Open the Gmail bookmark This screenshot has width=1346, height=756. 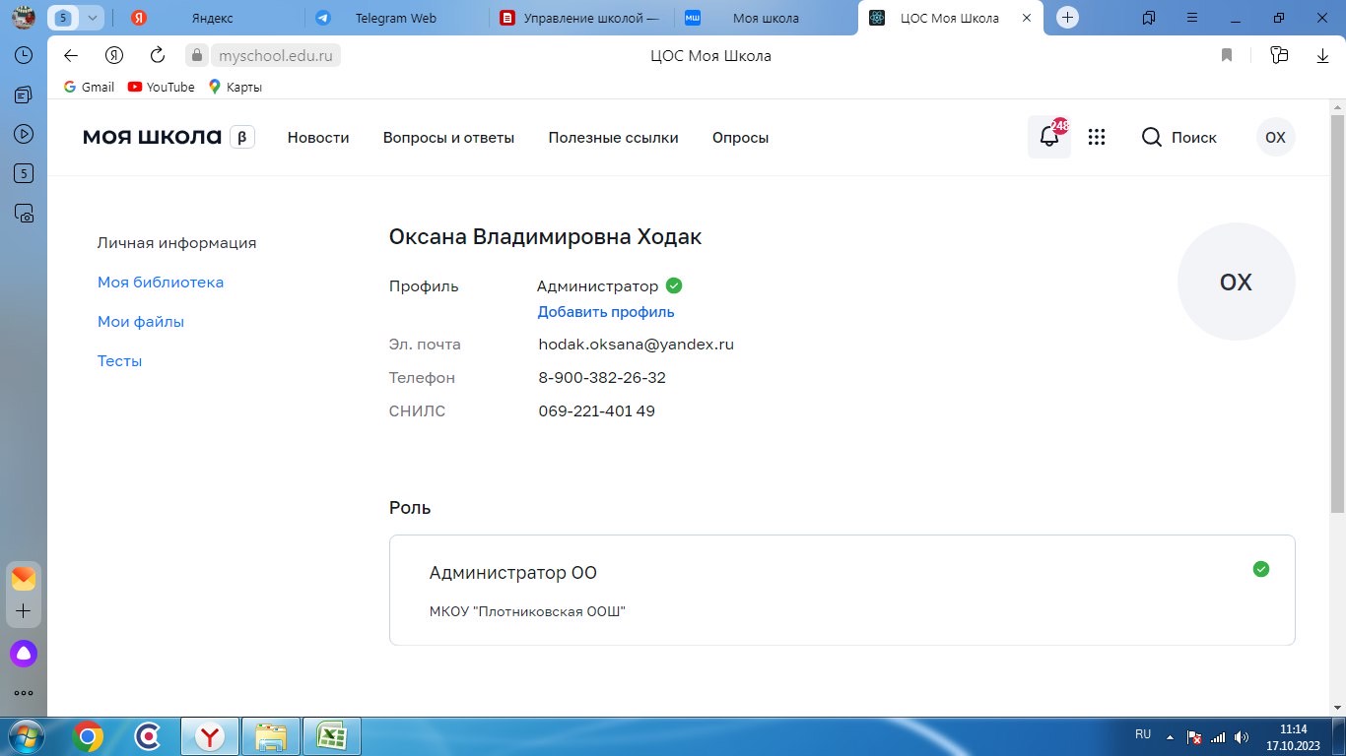[x=89, y=87]
